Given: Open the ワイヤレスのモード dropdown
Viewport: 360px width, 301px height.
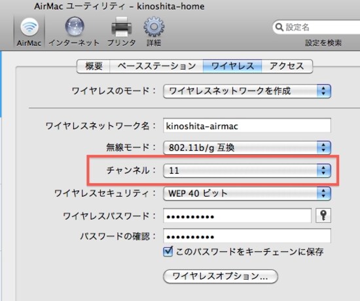Looking at the screenshot, I should [247, 91].
